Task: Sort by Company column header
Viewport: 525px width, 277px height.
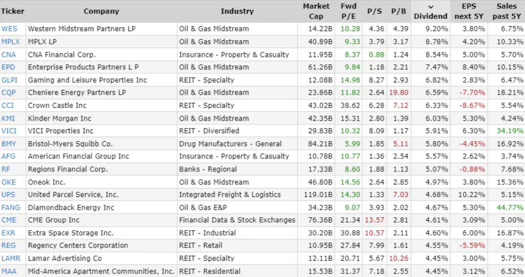Action: coord(102,11)
